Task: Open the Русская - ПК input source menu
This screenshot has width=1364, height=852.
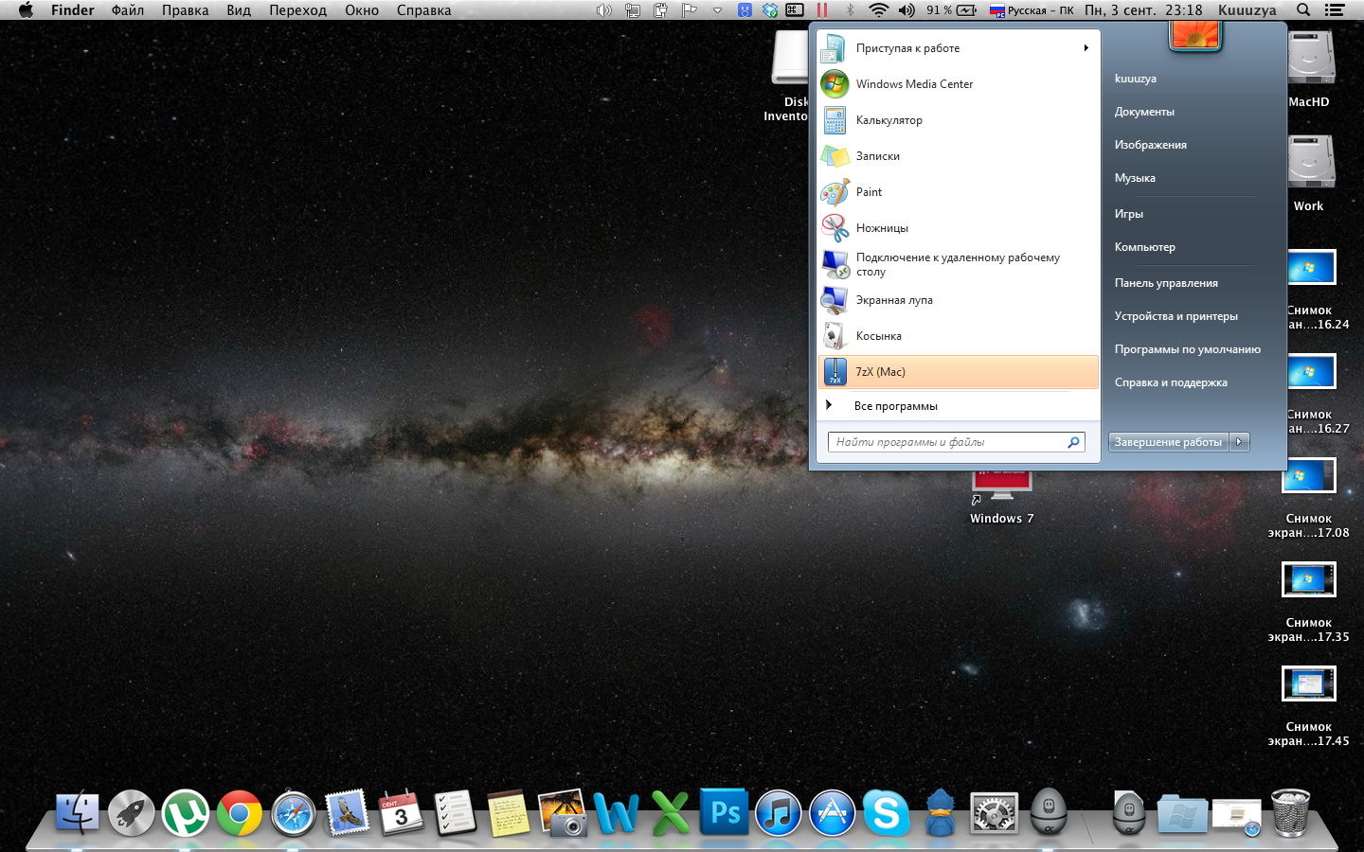Action: [x=1032, y=10]
